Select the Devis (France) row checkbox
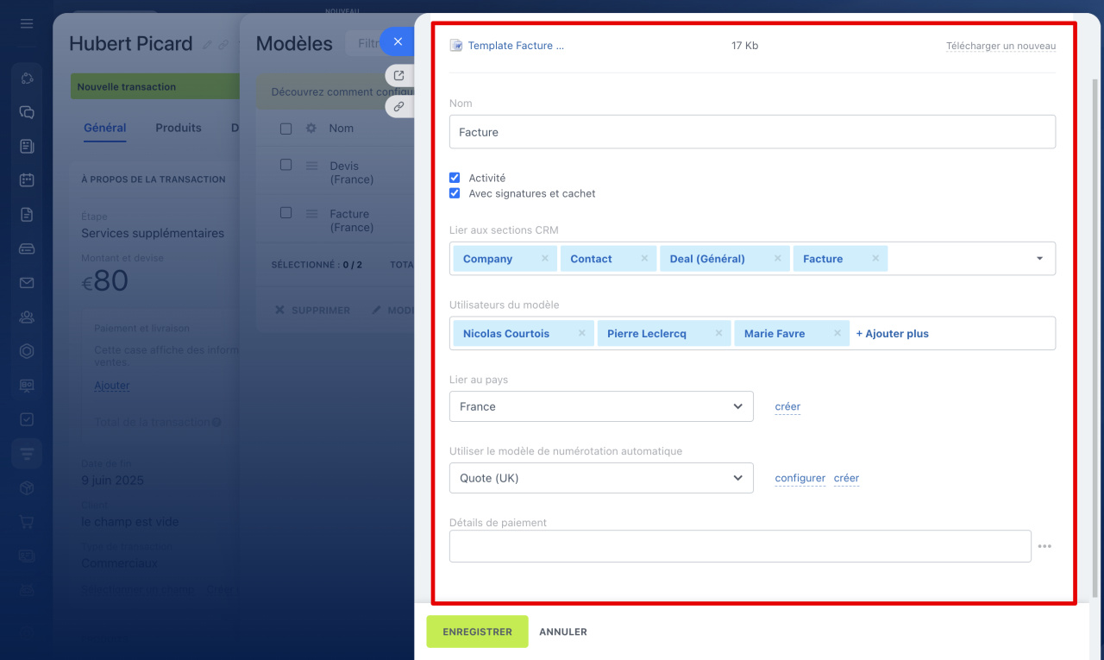Image resolution: width=1104 pixels, height=660 pixels. pos(285,165)
